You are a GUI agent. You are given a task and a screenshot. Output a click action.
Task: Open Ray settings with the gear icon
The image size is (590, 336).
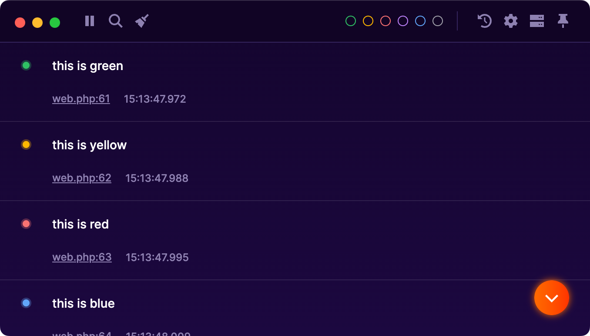pyautogui.click(x=510, y=21)
